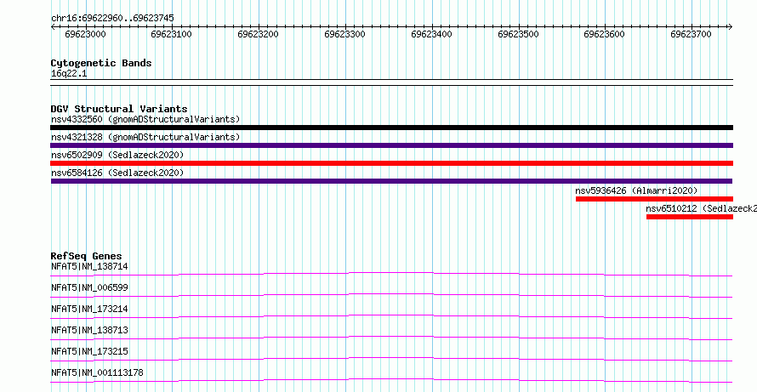This screenshot has height=392, width=757.
Task: Click the magenta line of NFAT5|NM_138713
Action: click(391, 338)
